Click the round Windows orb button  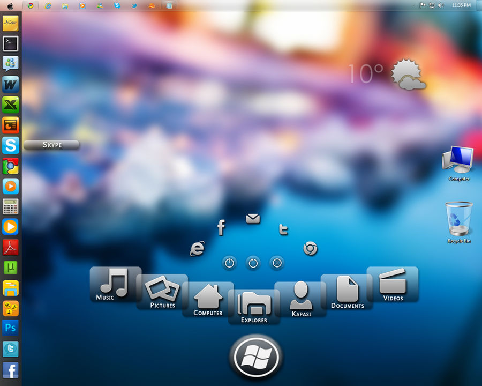pos(256,357)
